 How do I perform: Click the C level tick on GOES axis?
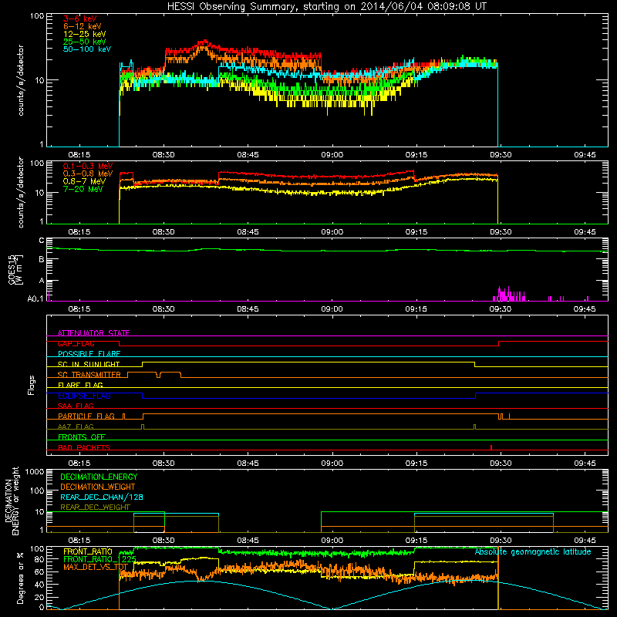42,241
